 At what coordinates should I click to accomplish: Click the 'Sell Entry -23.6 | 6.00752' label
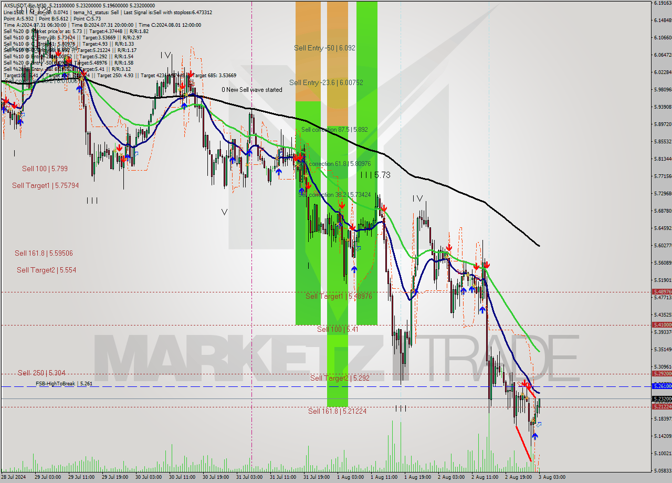tap(326, 82)
